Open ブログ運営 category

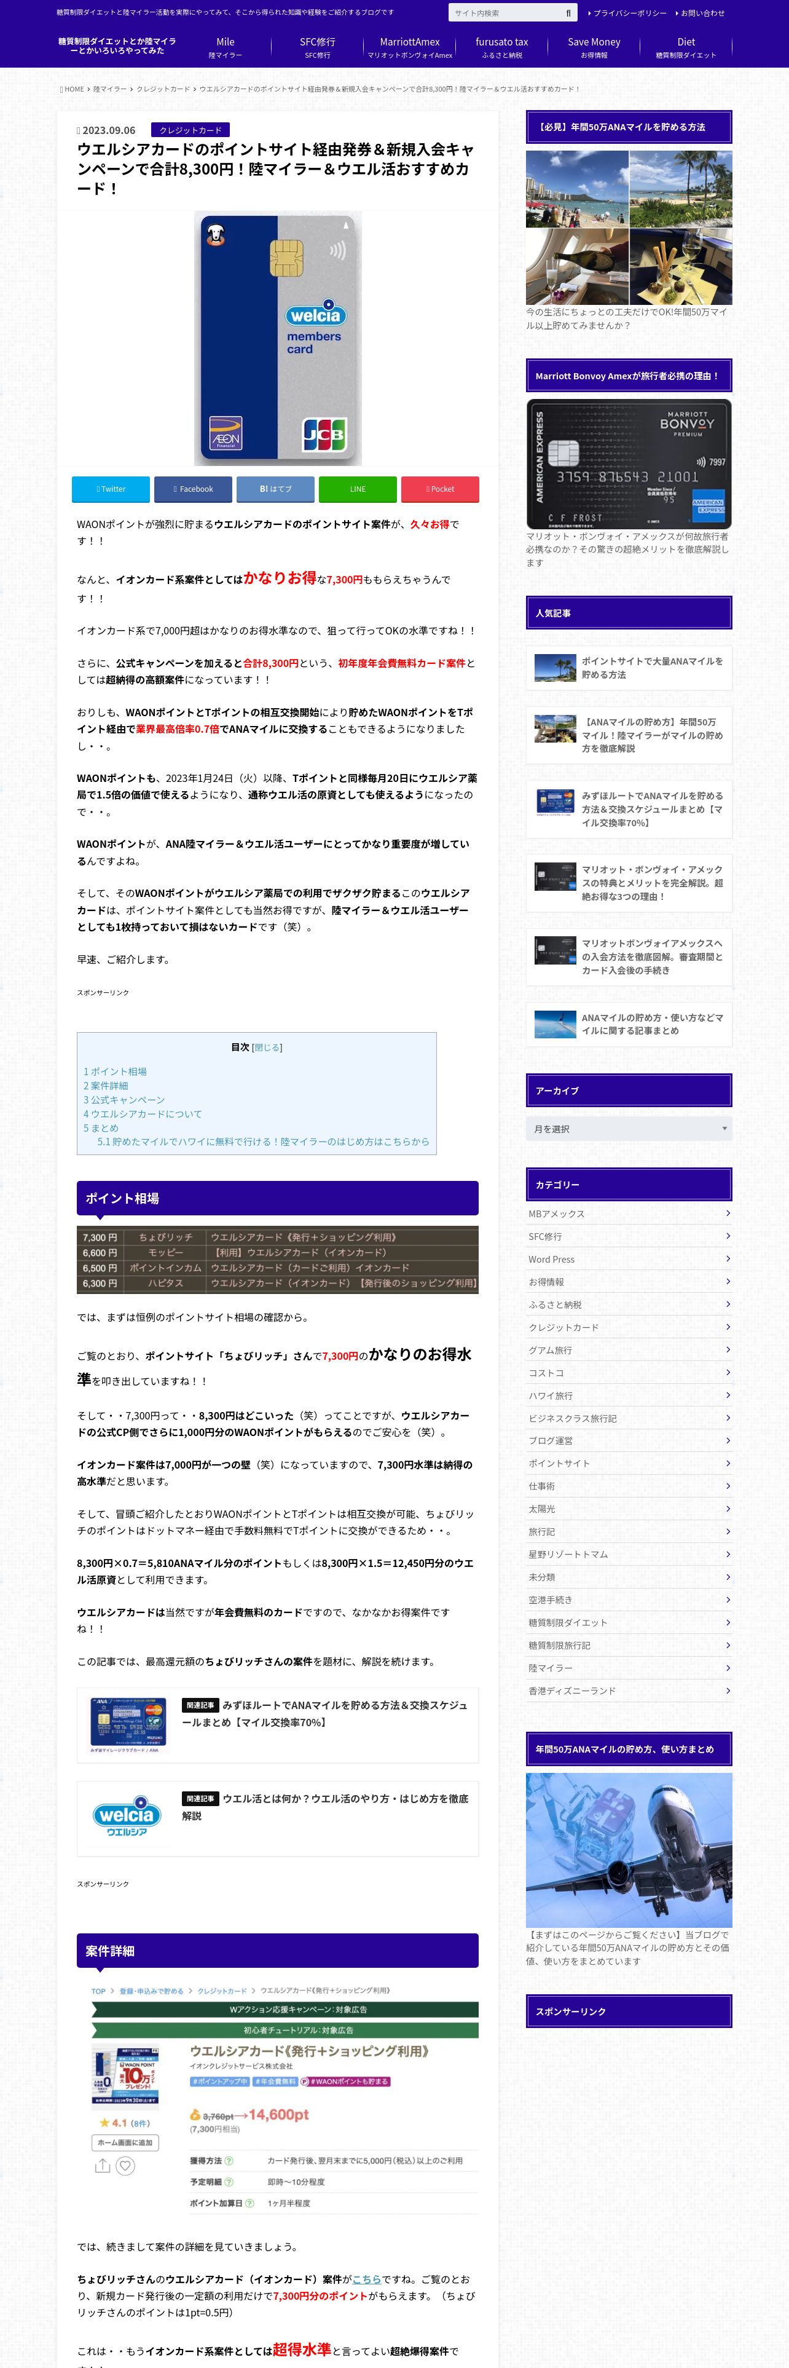point(628,1440)
